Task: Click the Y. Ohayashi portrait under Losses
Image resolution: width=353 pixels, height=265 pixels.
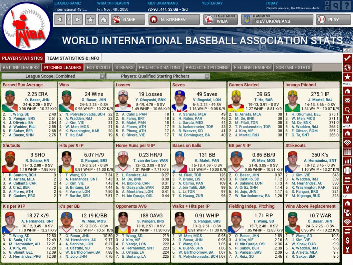Action: tap(123, 101)
